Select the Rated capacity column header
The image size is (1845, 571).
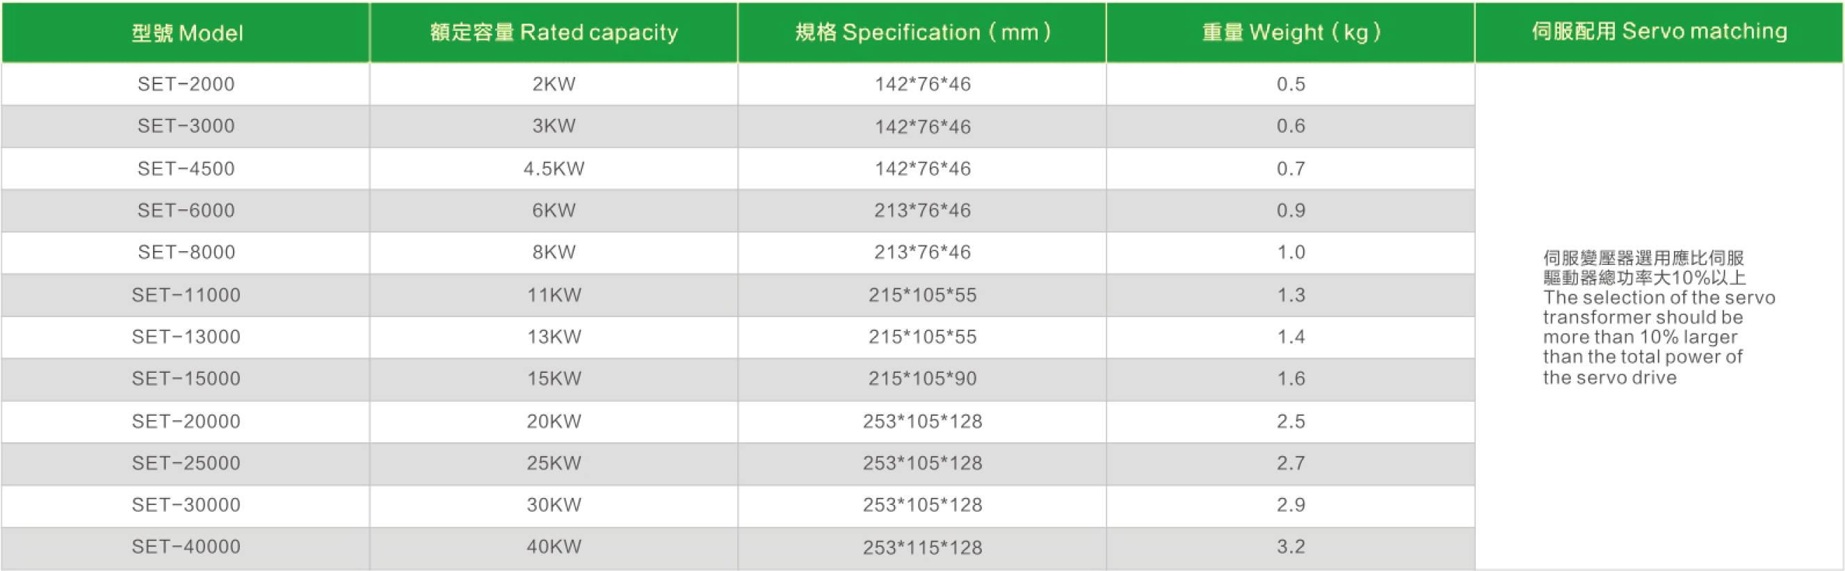(x=554, y=33)
